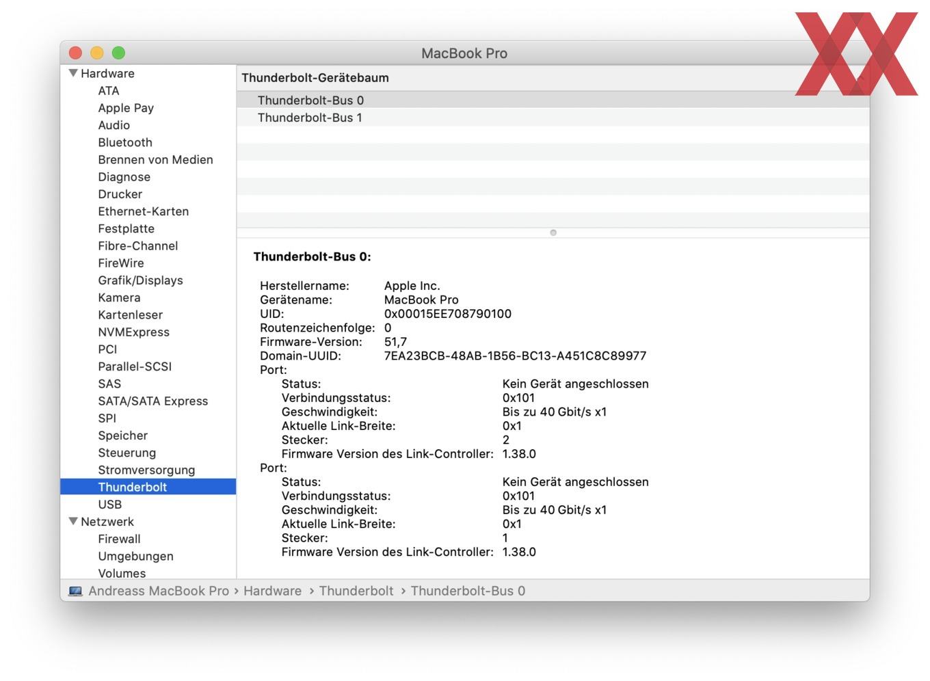Image resolution: width=930 pixels, height=681 pixels.
Task: Select Speicher in the sidebar
Action: click(123, 436)
